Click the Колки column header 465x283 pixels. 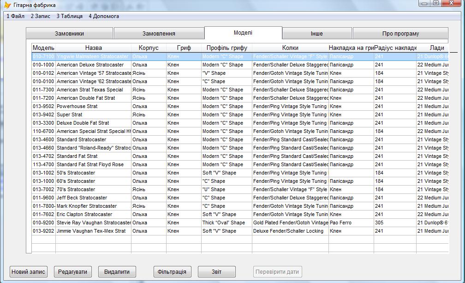[x=290, y=48]
